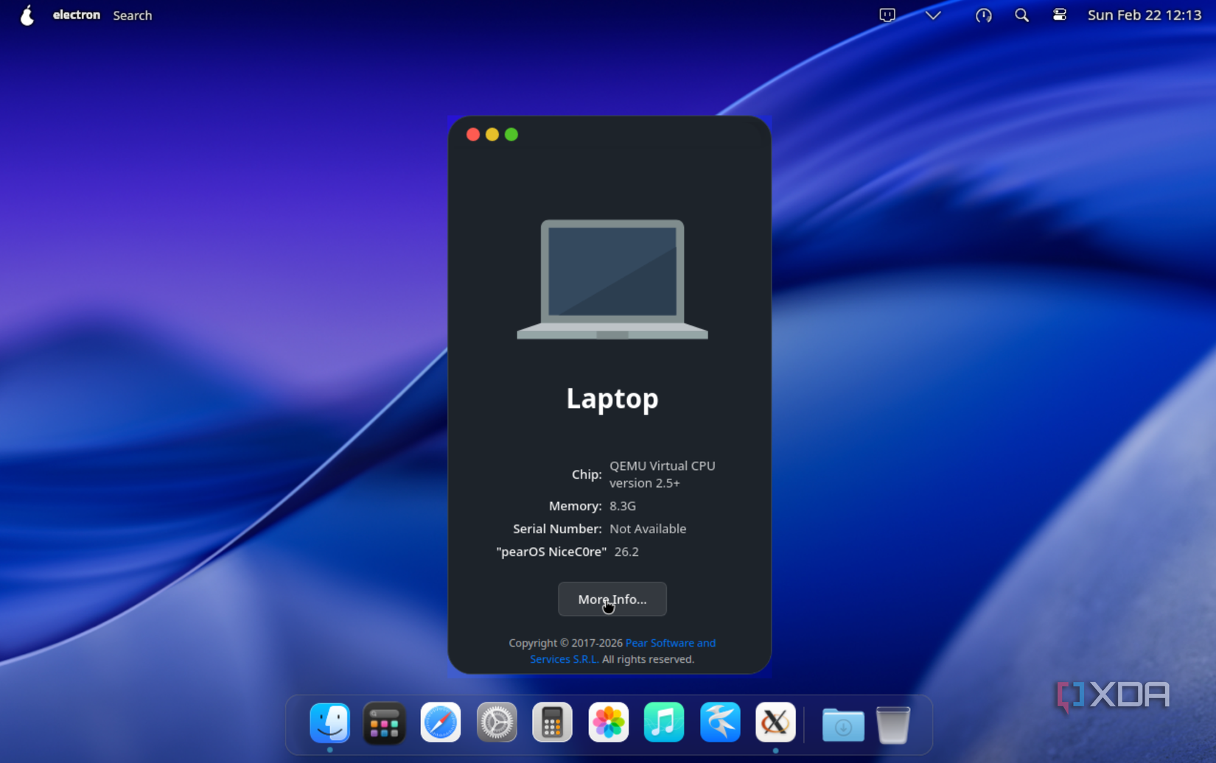This screenshot has height=763, width=1216.
Task: Minimize the about window with the yellow button
Action: [x=492, y=134]
